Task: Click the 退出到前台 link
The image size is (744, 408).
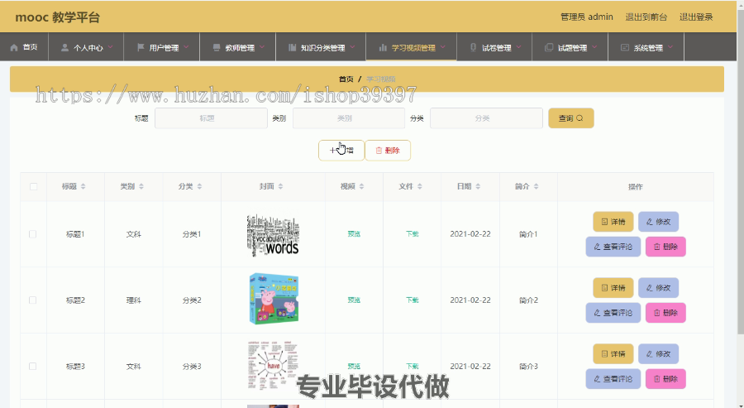Action: 646,17
